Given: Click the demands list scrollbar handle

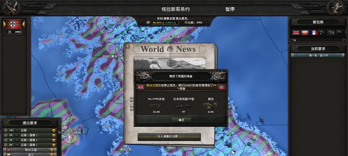Looking at the screenshot, I should [x=59, y=132].
